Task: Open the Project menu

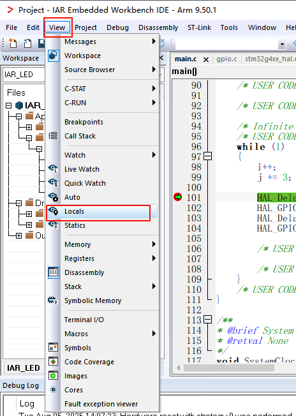Action: click(x=85, y=27)
